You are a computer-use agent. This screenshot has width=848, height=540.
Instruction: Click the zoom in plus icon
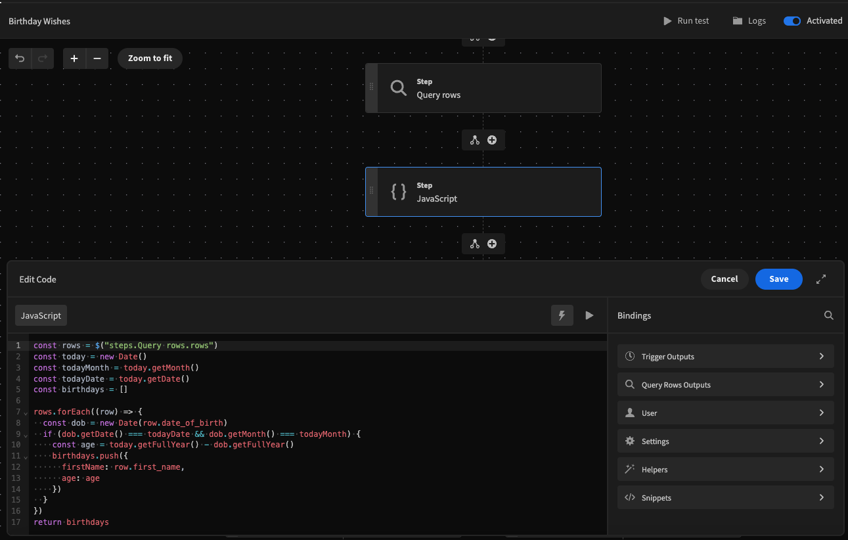coord(74,58)
